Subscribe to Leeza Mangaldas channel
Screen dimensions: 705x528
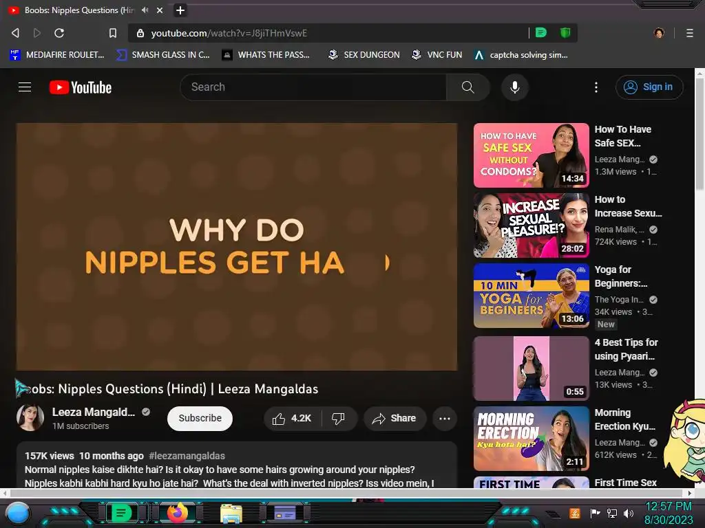pos(200,419)
